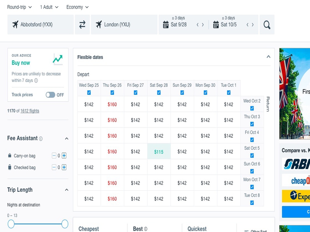Image resolution: width=310 pixels, height=232 pixels.
Task: Toggle Track prices switch on
Action: [50, 95]
